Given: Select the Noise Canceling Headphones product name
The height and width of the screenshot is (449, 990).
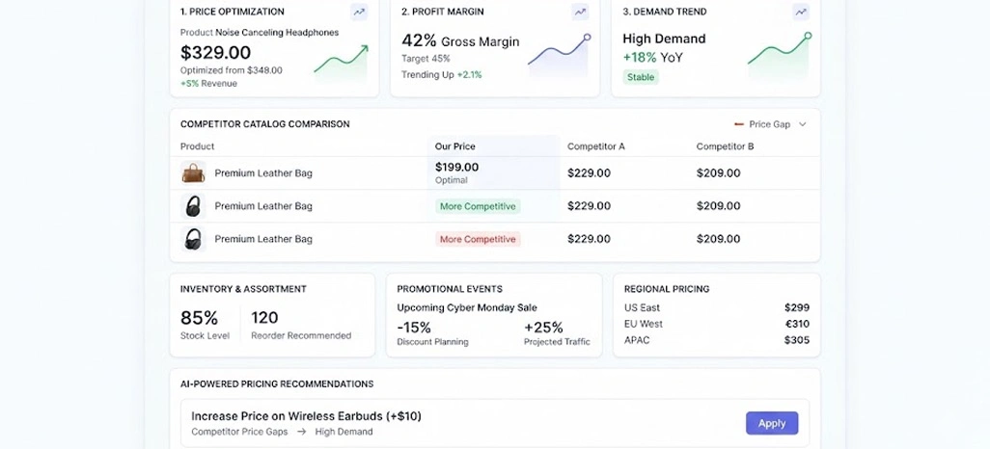Looking at the screenshot, I should (277, 32).
